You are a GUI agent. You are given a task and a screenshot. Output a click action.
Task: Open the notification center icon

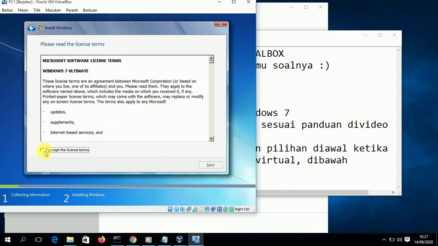(407, 240)
